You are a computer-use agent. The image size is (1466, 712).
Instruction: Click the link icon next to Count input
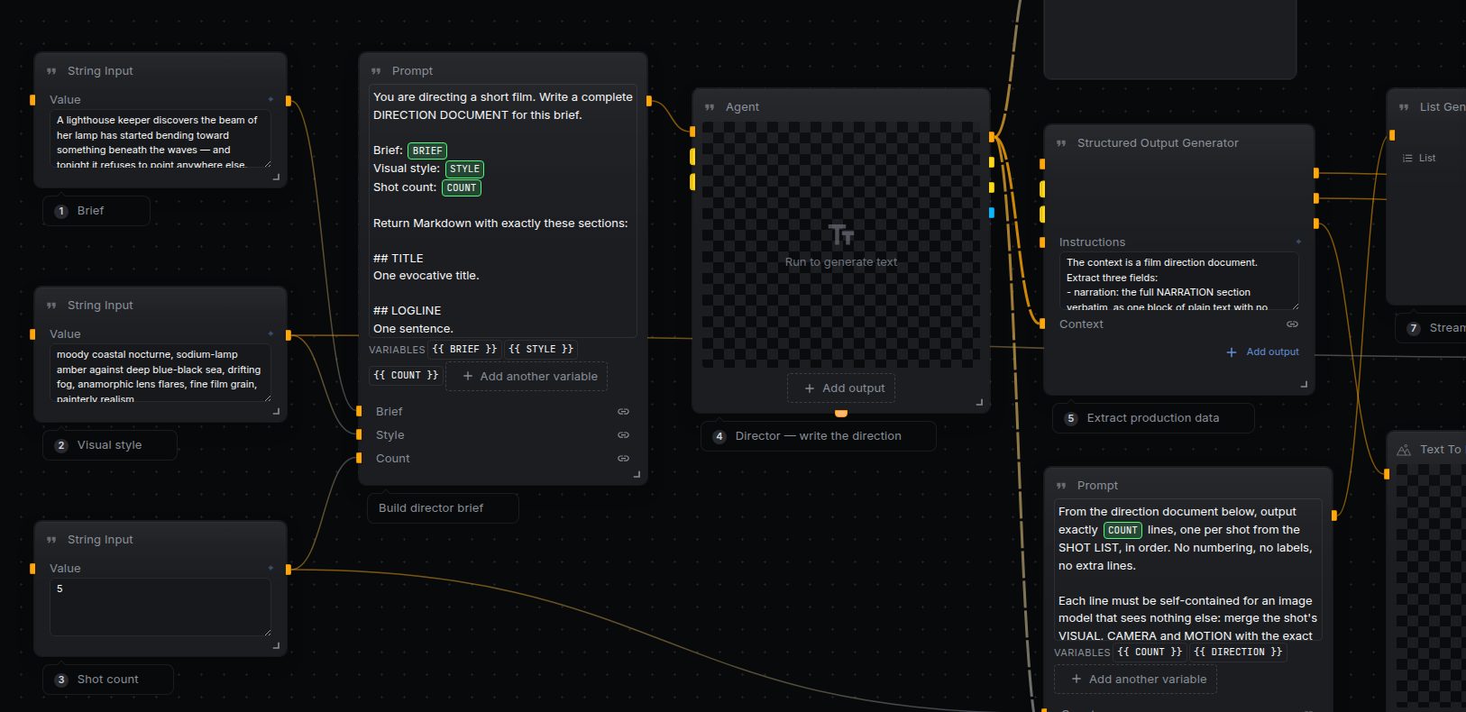point(623,459)
